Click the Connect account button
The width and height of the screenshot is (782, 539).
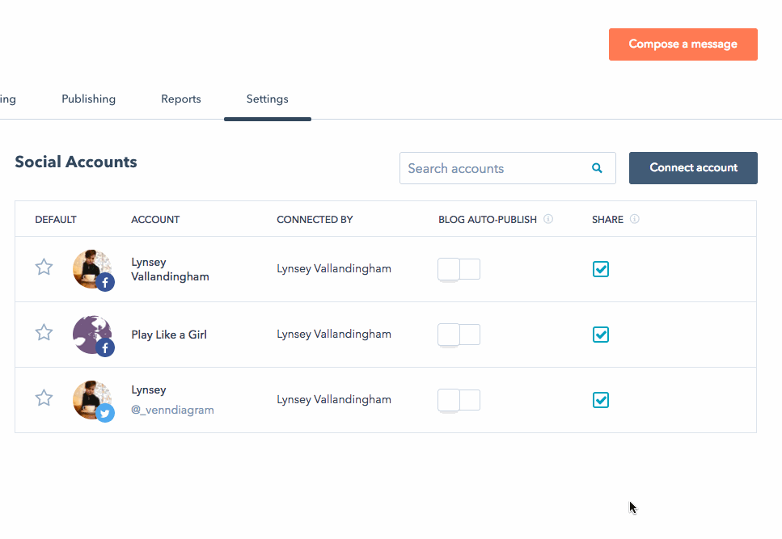693,168
